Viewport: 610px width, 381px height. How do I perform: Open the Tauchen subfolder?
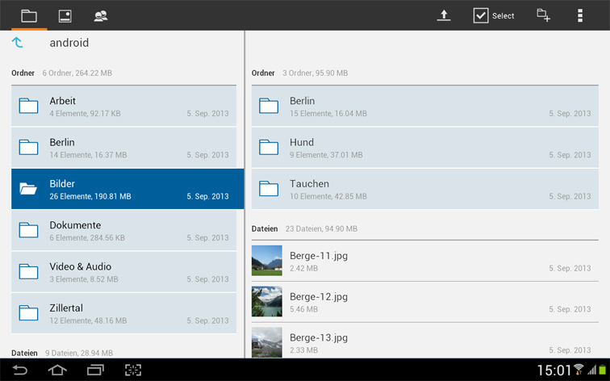[424, 189]
